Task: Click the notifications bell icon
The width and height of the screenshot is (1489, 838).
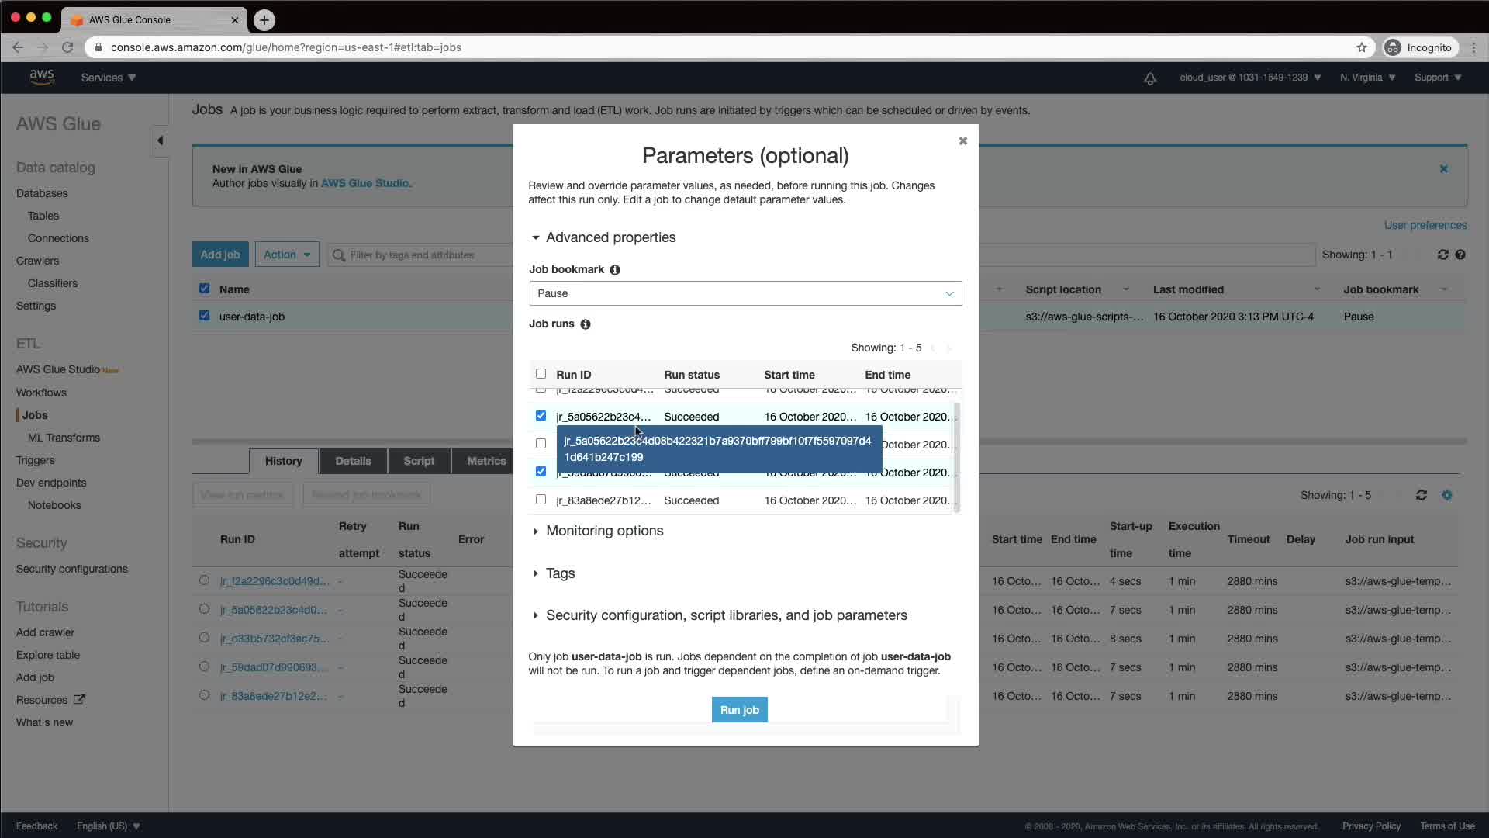Action: [1150, 78]
